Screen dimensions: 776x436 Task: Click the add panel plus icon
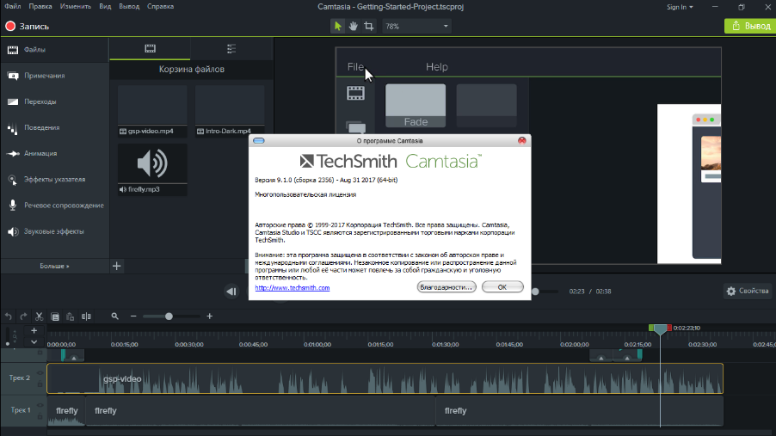click(117, 266)
